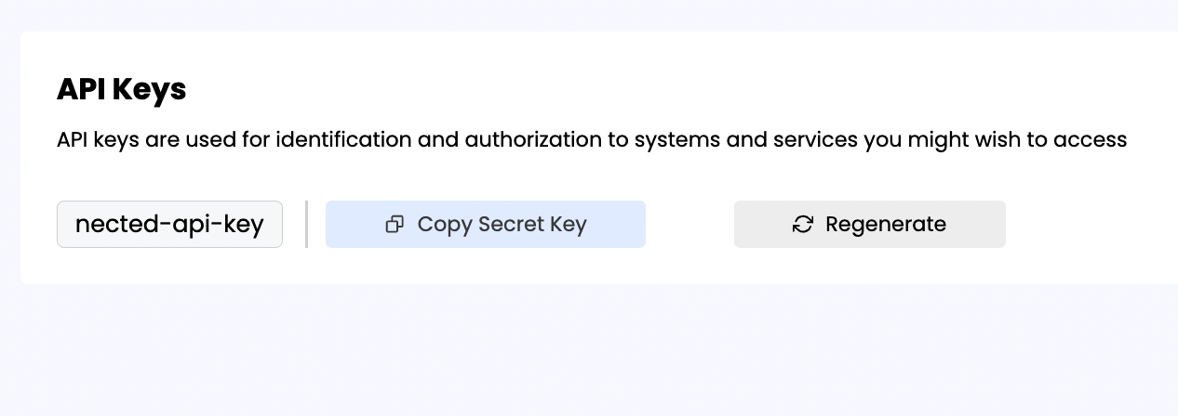Click the vertical divider beside nected-api-key
The image size is (1178, 416).
pos(306,225)
